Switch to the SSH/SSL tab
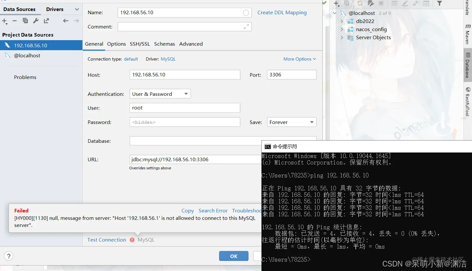The width and height of the screenshot is (472, 271). click(x=140, y=44)
